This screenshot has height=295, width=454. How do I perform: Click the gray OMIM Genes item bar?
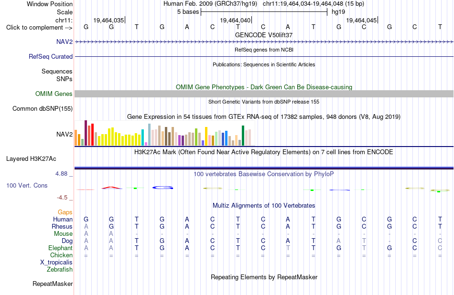[264, 94]
